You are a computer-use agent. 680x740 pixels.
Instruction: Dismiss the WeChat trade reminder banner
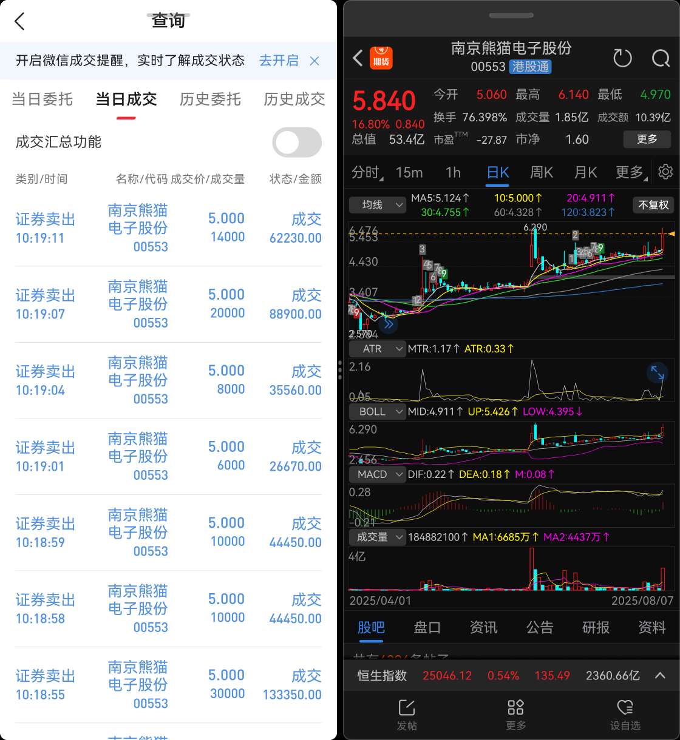(x=314, y=61)
